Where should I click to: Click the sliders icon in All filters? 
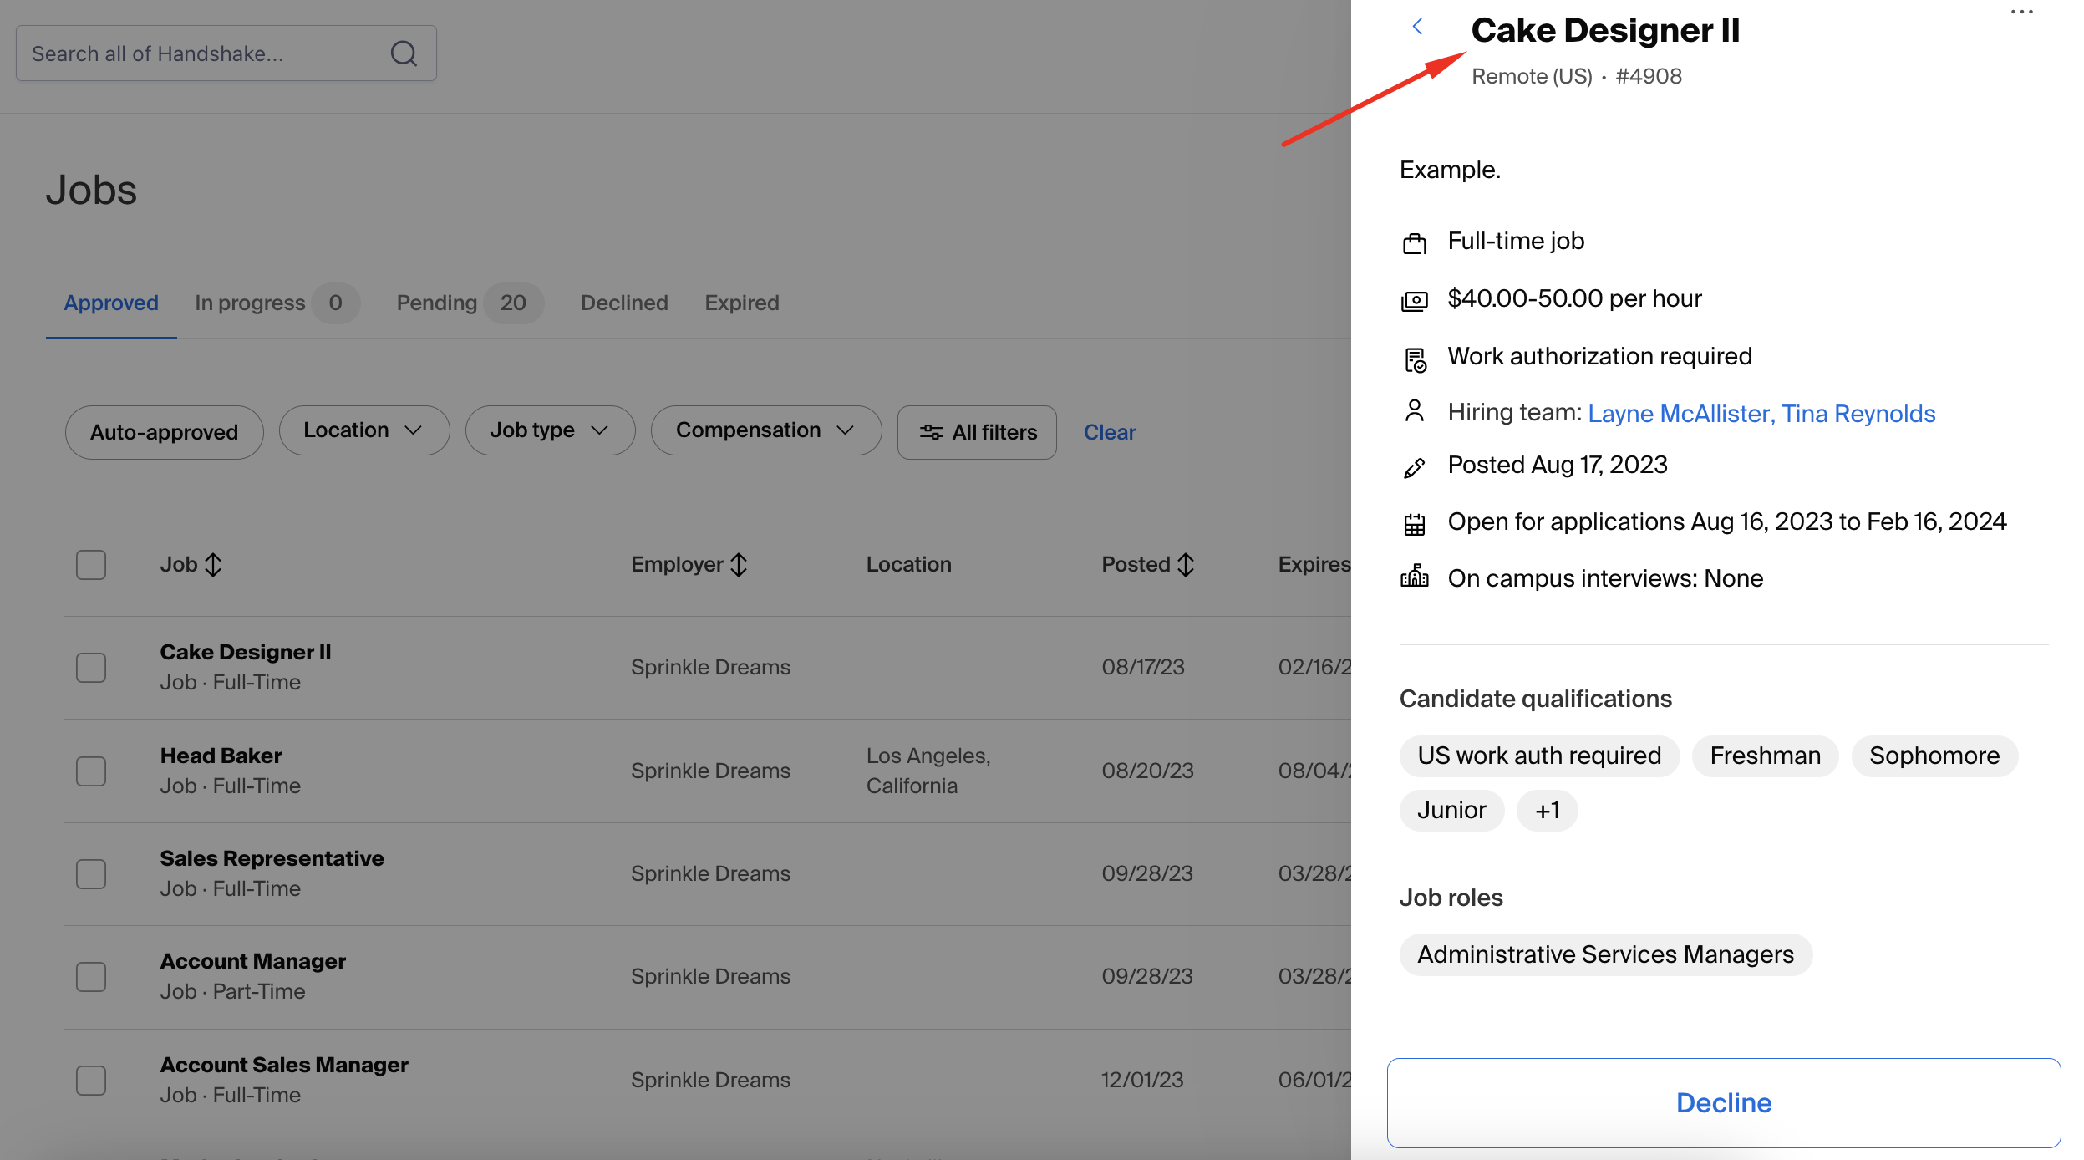point(931,432)
